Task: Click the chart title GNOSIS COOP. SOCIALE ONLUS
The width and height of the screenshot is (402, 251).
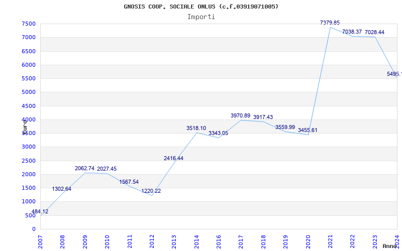Action: 201,7
